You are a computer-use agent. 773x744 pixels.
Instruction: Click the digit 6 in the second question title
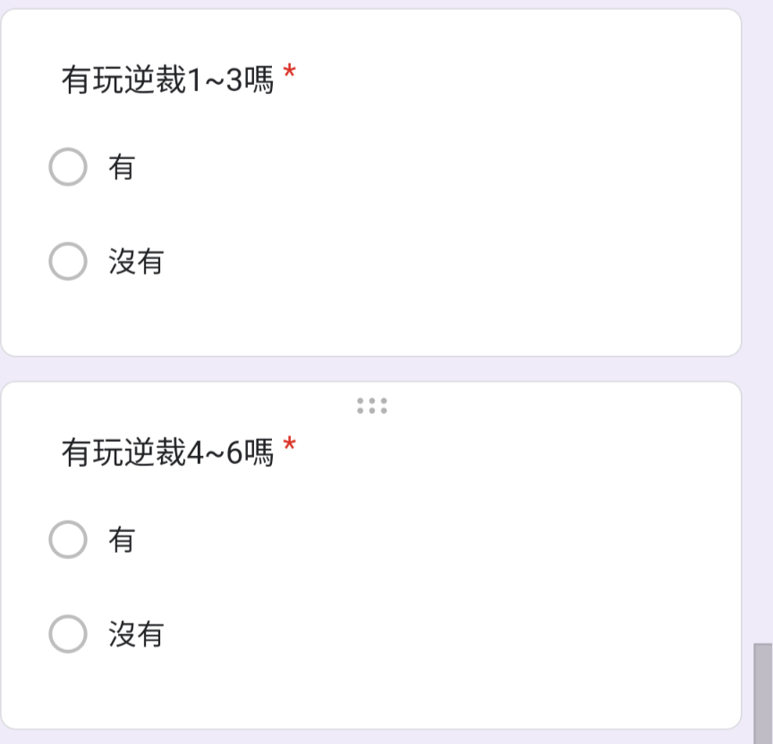234,452
